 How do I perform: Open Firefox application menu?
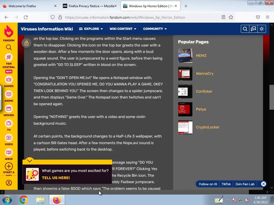tap(268, 17)
